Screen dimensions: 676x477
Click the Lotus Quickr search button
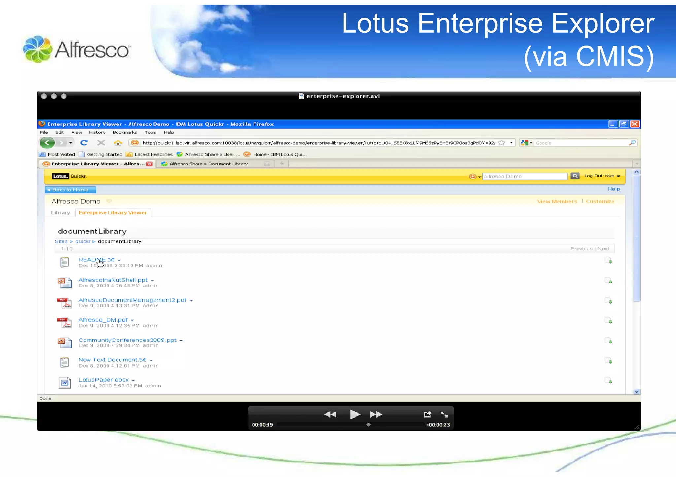pyautogui.click(x=575, y=176)
